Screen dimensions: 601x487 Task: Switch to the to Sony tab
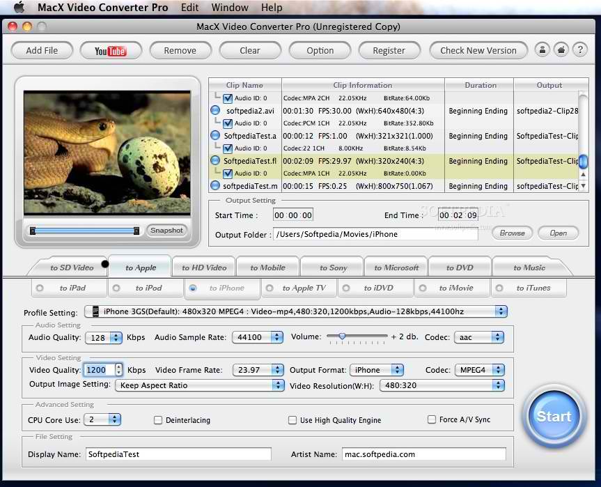[x=334, y=268]
